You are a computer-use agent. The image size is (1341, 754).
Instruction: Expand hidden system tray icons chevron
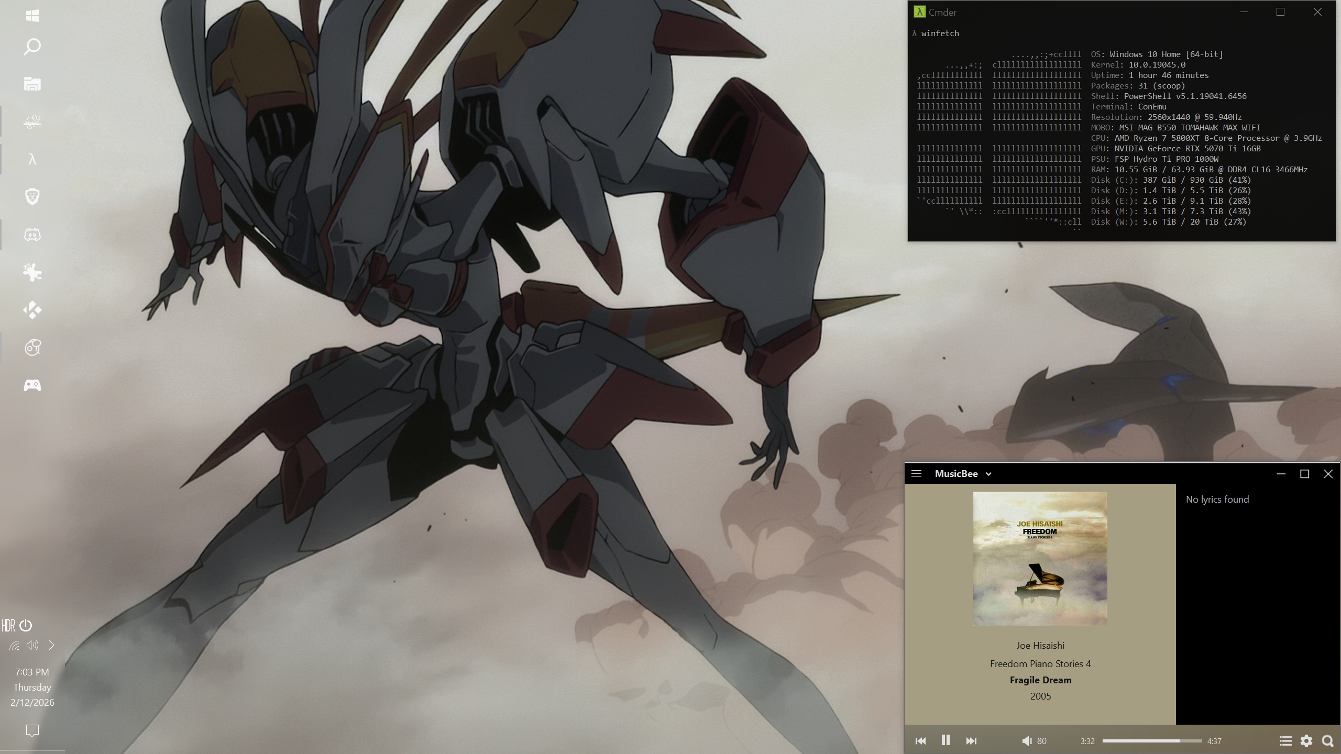pos(51,645)
